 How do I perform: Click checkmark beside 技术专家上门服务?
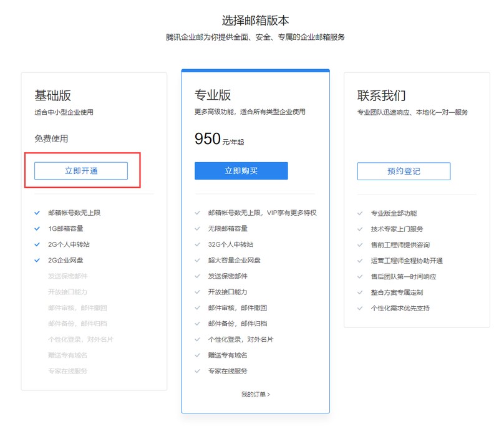coord(360,229)
